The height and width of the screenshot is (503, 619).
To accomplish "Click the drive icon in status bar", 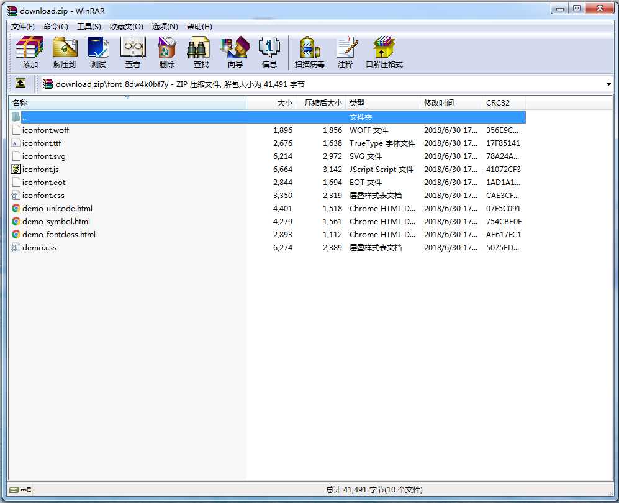I will [14, 490].
